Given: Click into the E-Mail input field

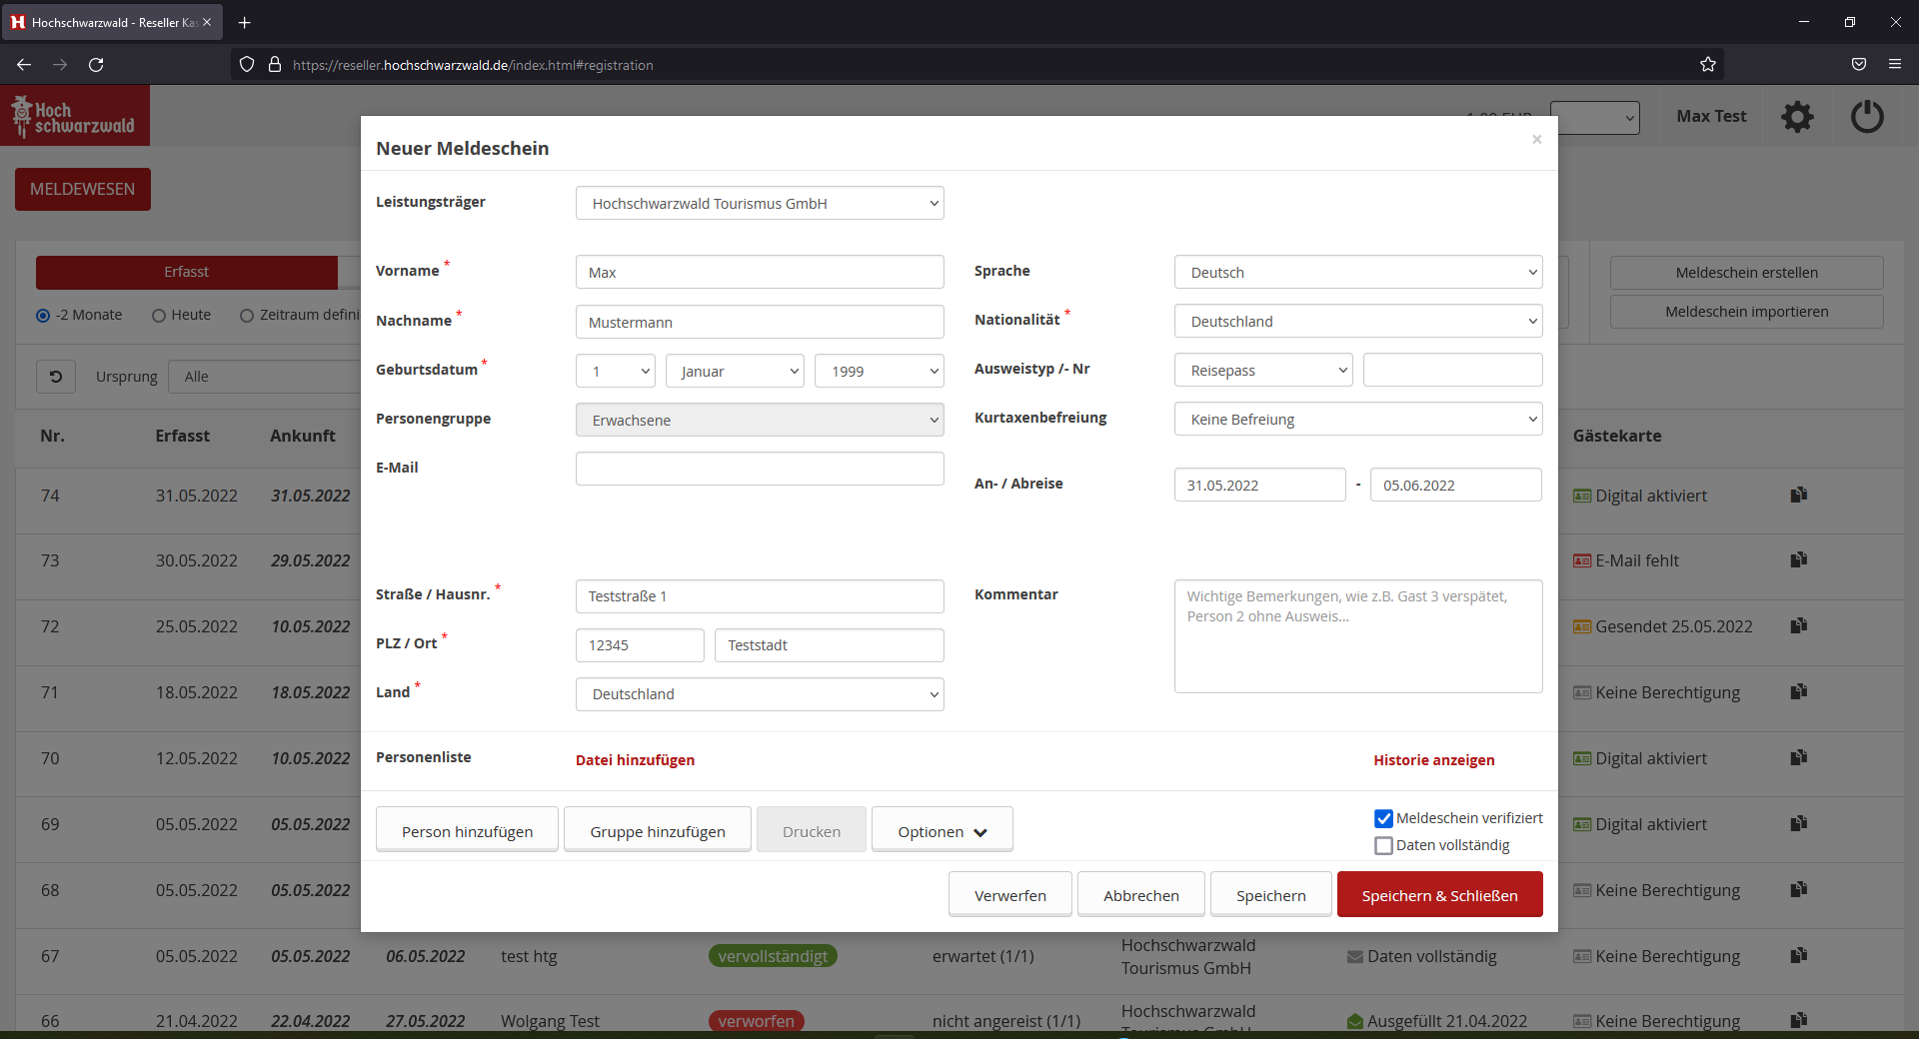Looking at the screenshot, I should [x=760, y=469].
